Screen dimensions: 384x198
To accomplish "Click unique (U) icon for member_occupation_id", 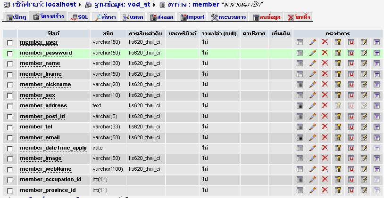I will pos(351,180).
